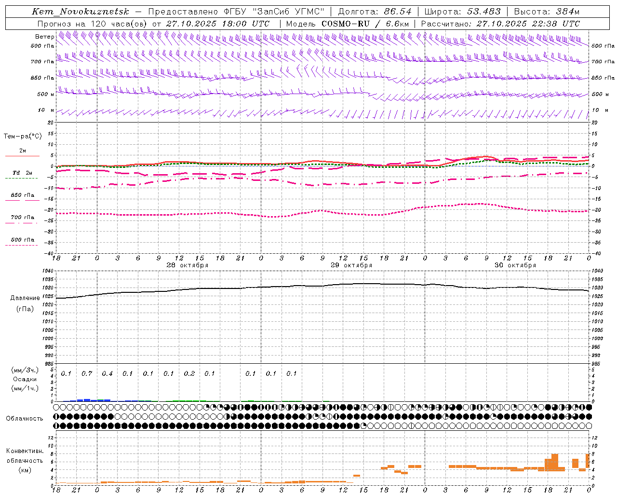Click the Модель COSMO-RU / 6.6км label

point(348,24)
